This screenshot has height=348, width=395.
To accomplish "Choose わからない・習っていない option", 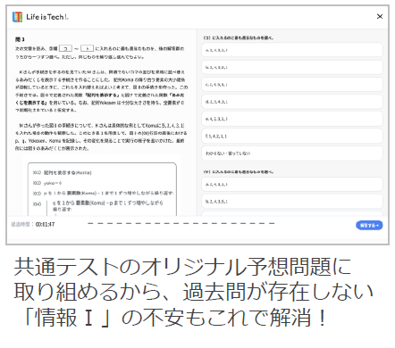I will click(x=292, y=153).
